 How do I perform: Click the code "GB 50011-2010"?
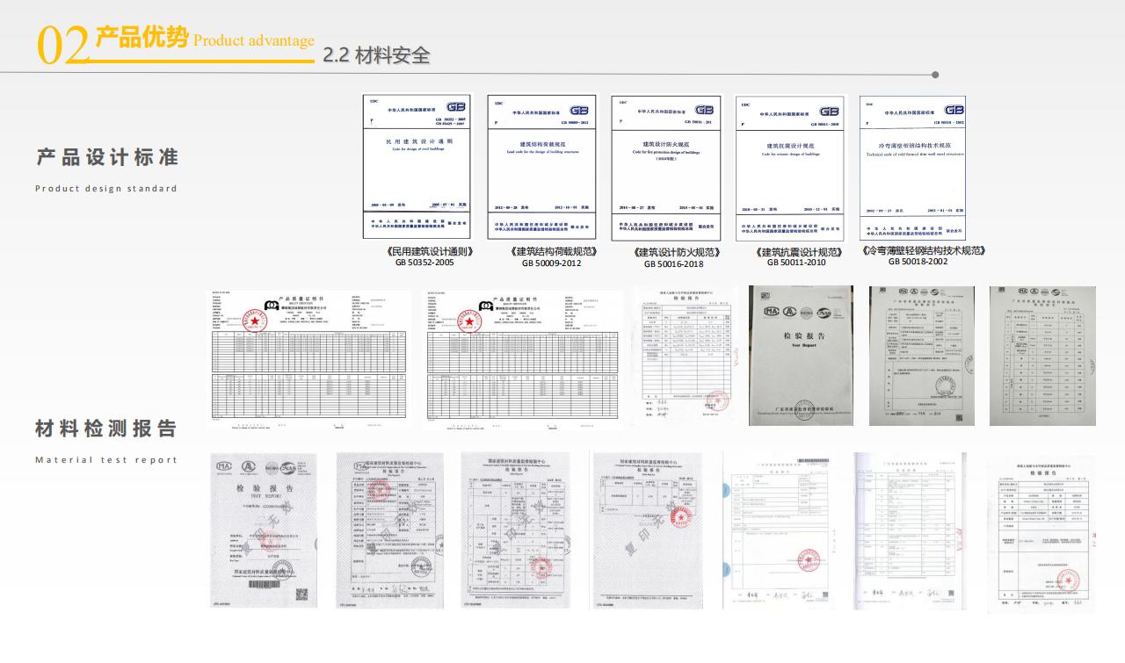796,263
